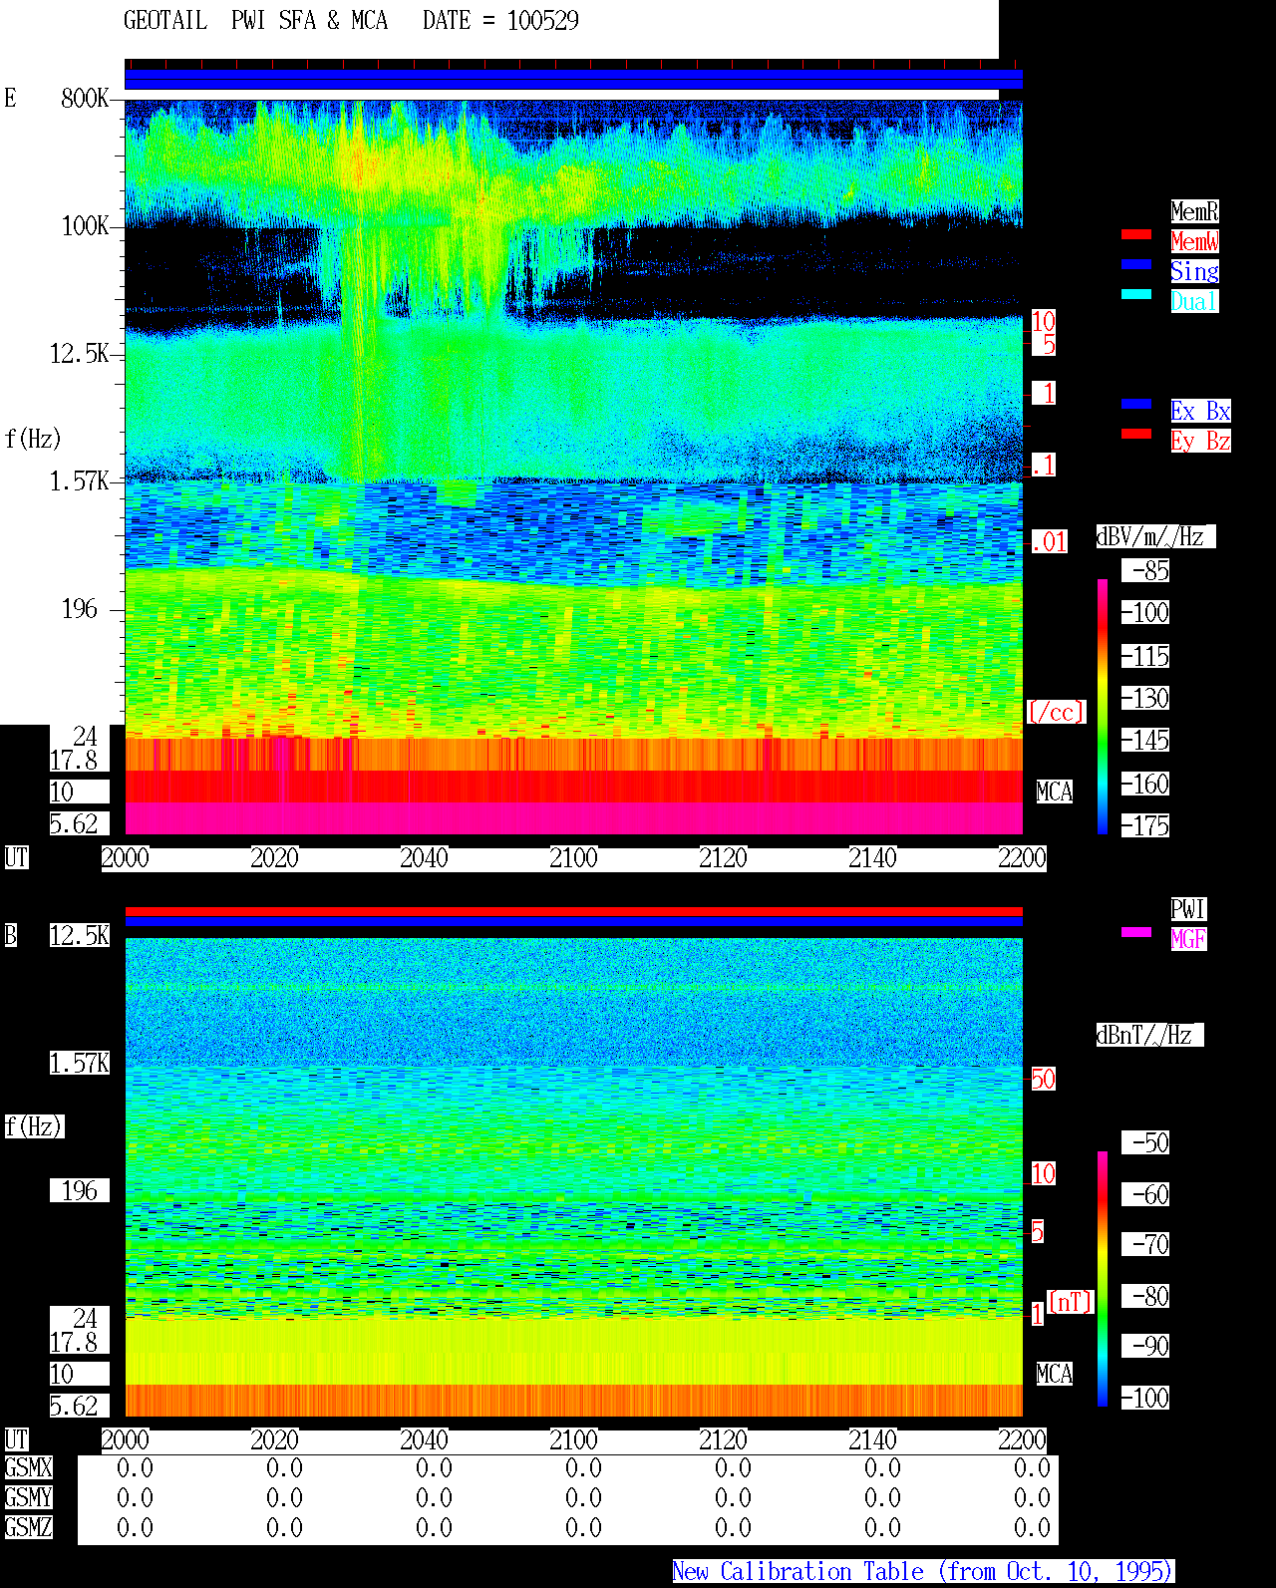This screenshot has width=1276, height=1588.
Task: Click the 800K frequency label on E panel
Action: point(85,99)
